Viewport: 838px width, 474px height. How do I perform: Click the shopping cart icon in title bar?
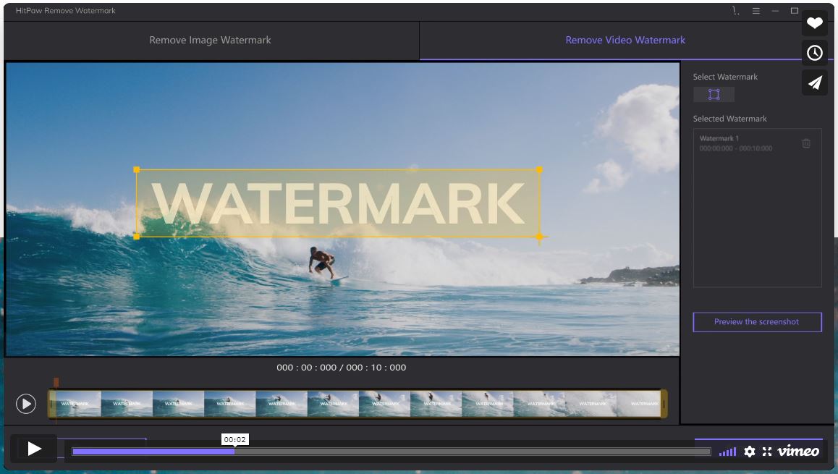click(x=736, y=11)
